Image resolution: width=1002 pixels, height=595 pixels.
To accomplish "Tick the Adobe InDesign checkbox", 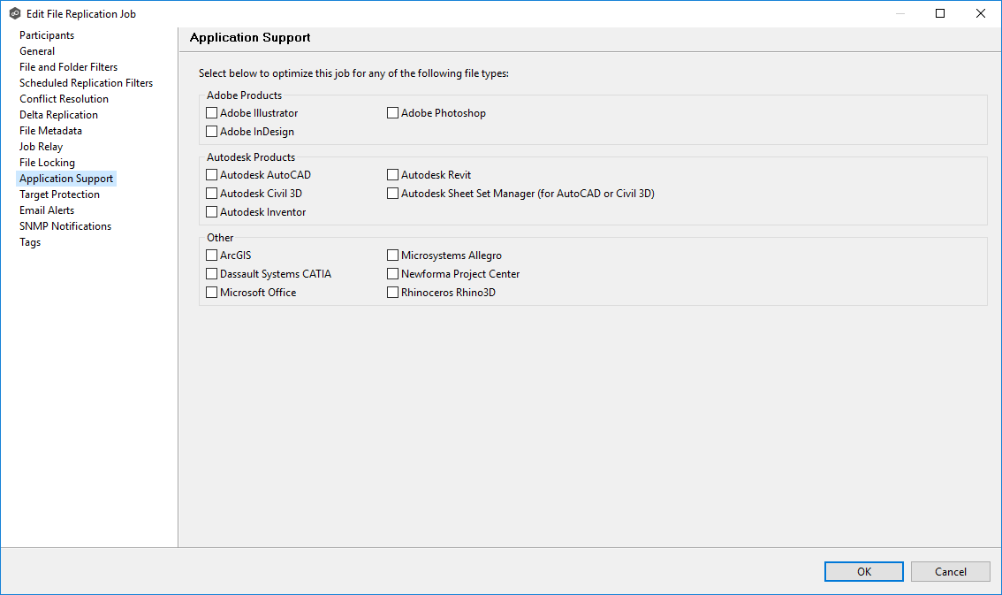I will click(x=212, y=132).
